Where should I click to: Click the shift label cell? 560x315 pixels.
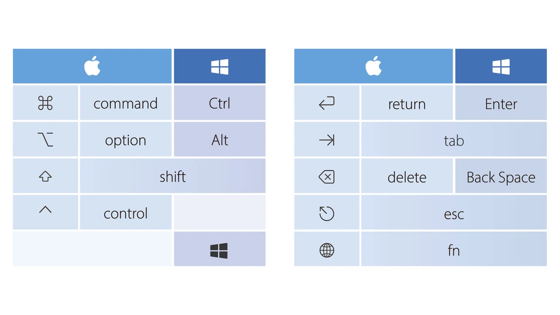click(x=173, y=176)
